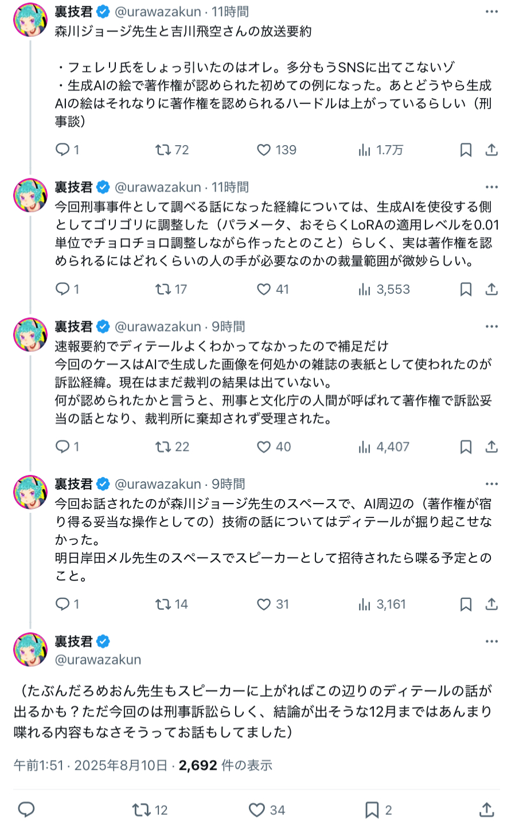Image resolution: width=511 pixels, height=830 pixels.
Task: Share the tweet with 4,407 views
Action: (492, 447)
